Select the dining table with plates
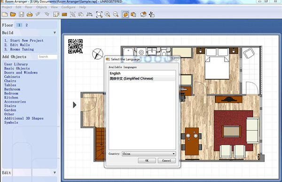This screenshot has width=282, height=182. pos(192,141)
